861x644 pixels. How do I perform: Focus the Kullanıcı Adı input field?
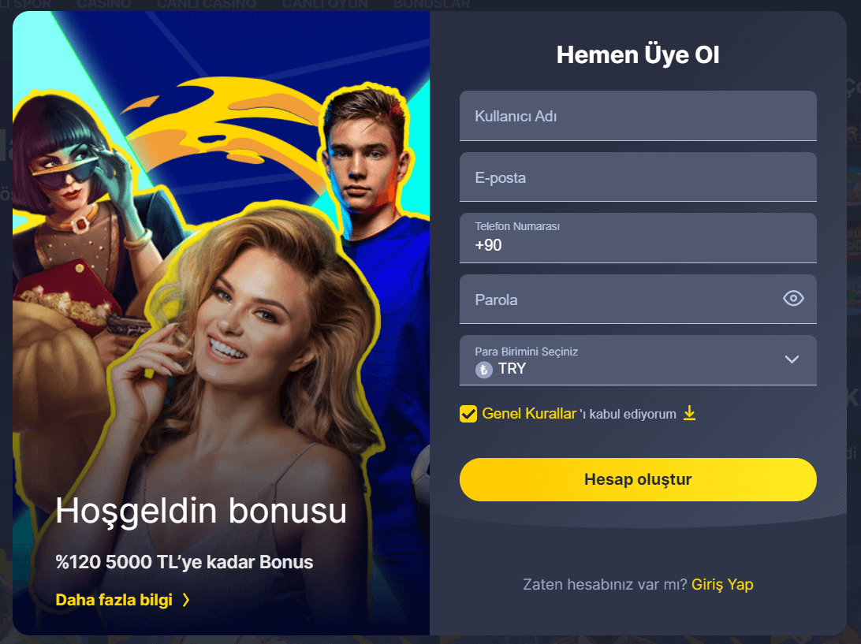pyautogui.click(x=638, y=116)
